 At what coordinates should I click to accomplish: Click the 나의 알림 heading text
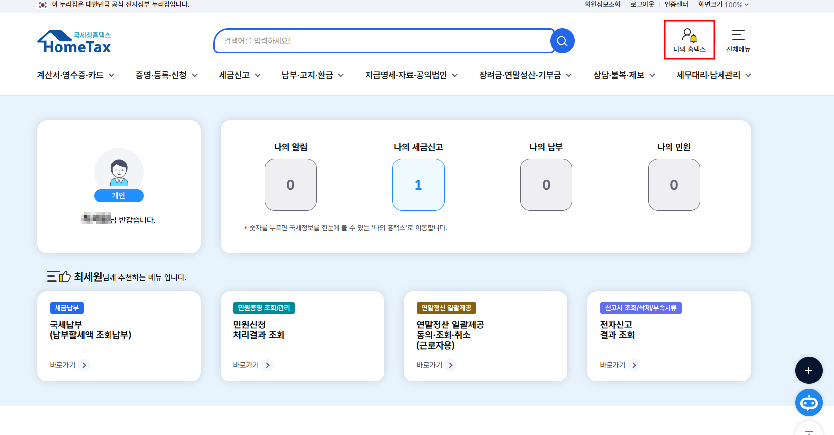pyautogui.click(x=291, y=147)
